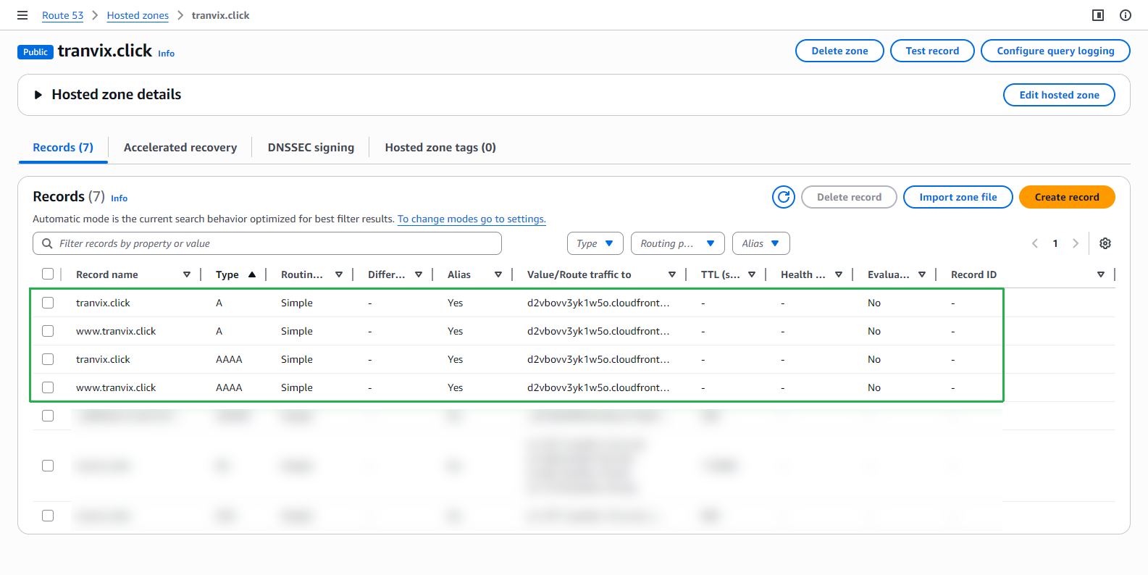Sort by Value/Route traffic to arrow
This screenshot has width=1148, height=575.
672,274
